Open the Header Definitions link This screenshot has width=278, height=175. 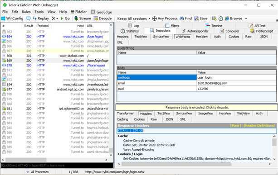[259, 126]
